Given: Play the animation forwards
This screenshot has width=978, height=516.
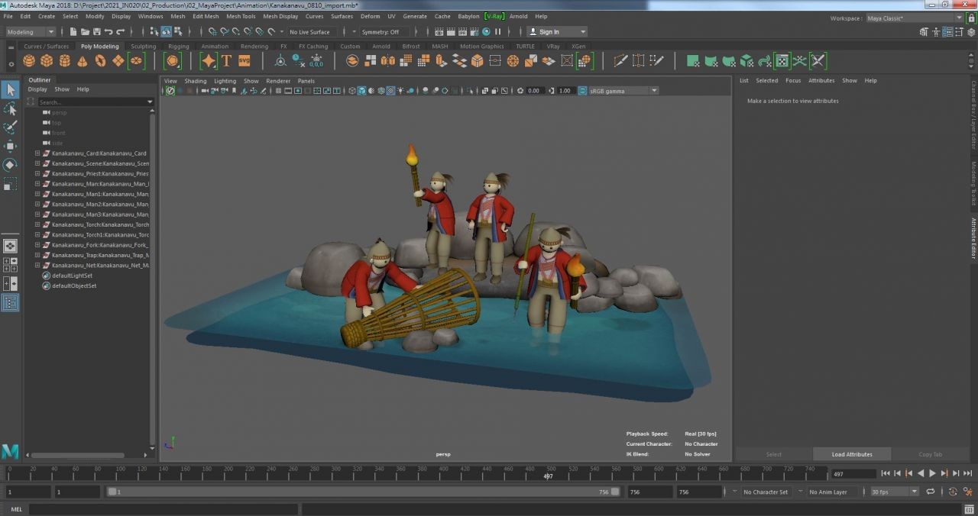Looking at the screenshot, I should click(x=932, y=474).
